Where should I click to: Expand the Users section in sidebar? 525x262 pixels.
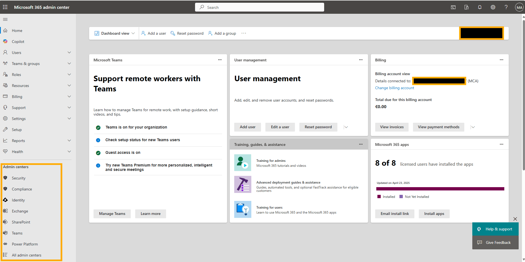click(69, 52)
